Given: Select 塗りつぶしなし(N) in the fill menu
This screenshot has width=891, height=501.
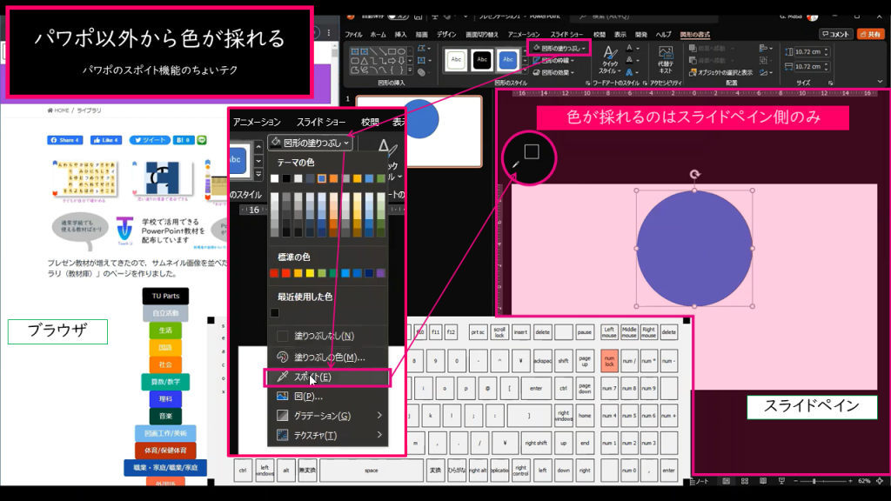Looking at the screenshot, I should tap(327, 336).
